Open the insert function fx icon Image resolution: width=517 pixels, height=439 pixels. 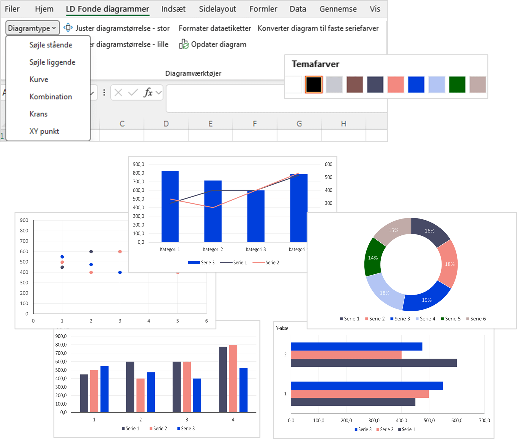tap(148, 93)
